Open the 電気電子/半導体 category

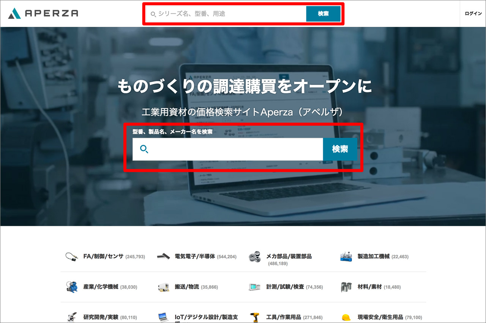(195, 256)
